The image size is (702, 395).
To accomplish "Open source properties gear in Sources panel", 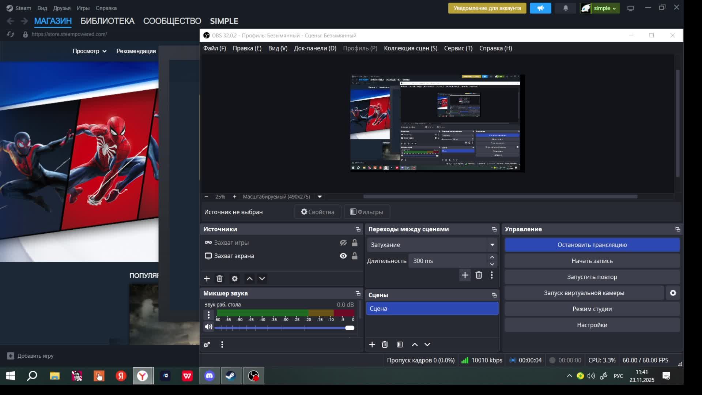I will point(235,279).
